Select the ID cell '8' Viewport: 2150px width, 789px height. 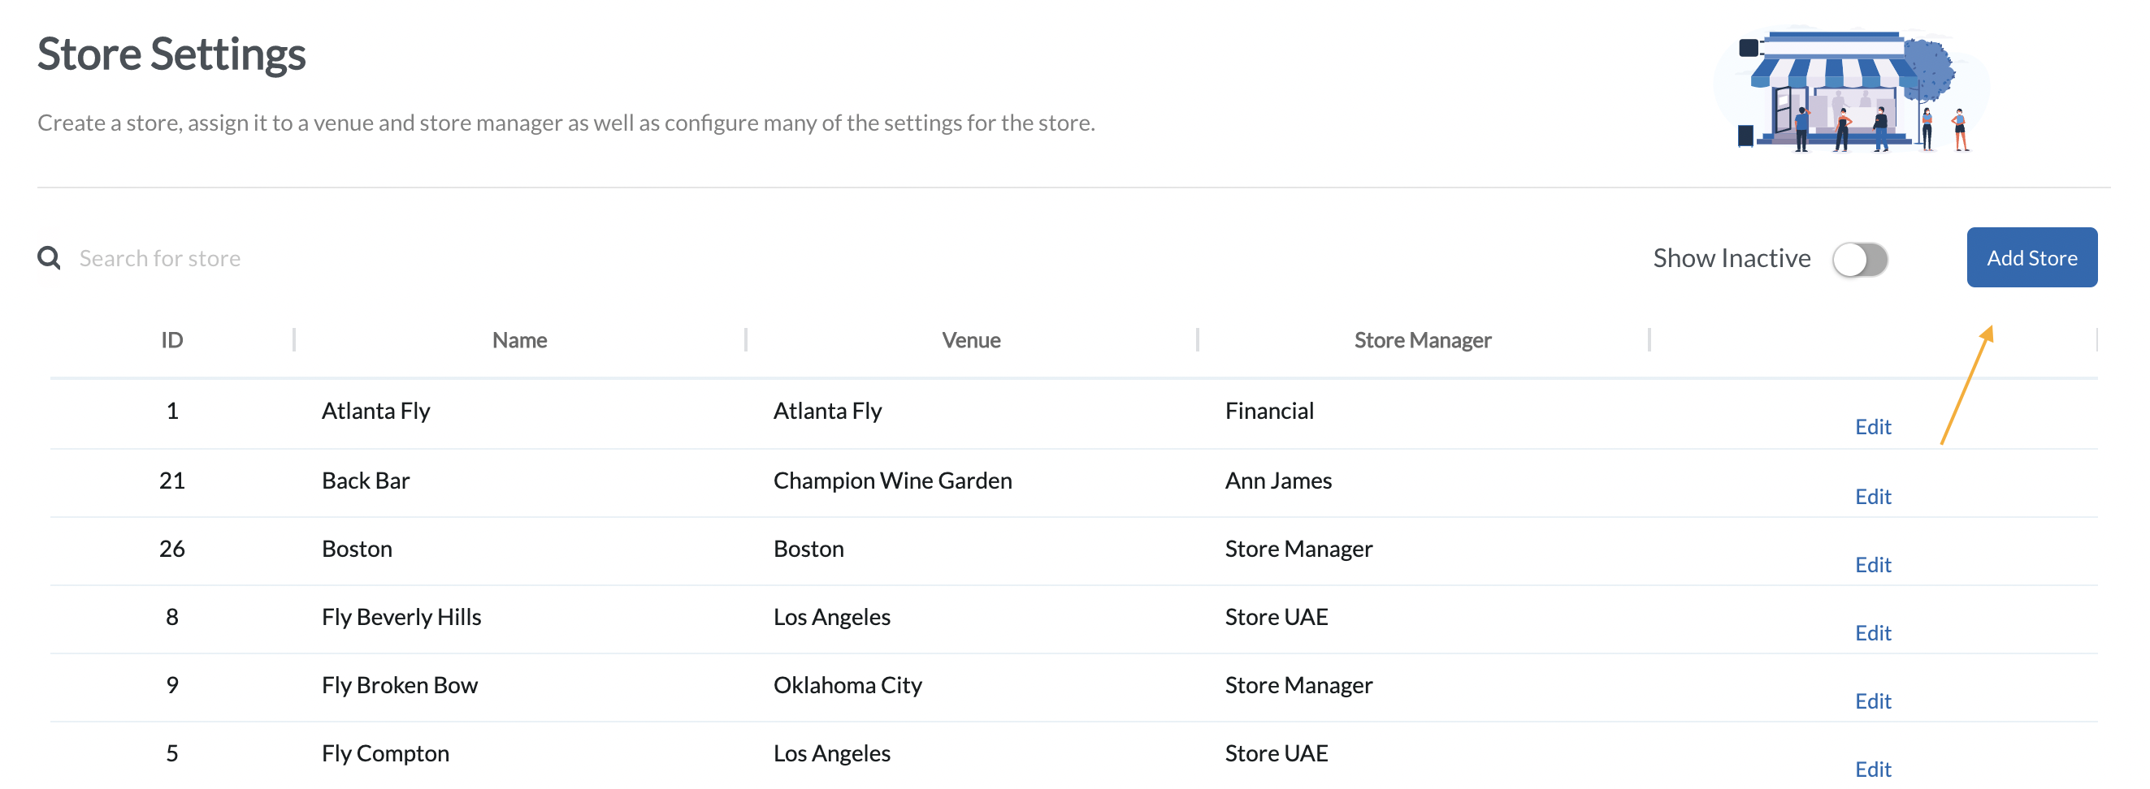click(x=172, y=617)
